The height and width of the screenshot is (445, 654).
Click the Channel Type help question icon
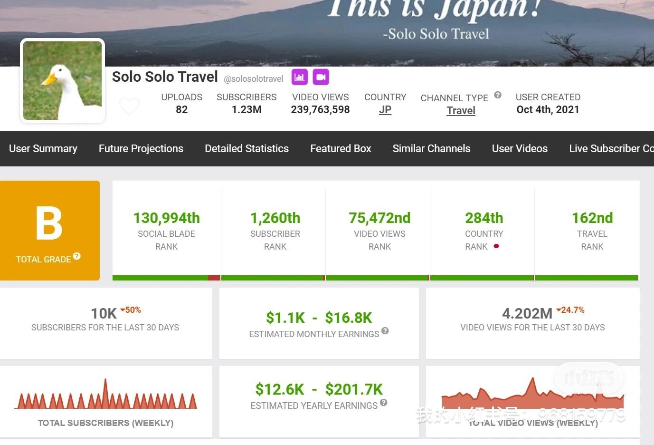point(498,95)
